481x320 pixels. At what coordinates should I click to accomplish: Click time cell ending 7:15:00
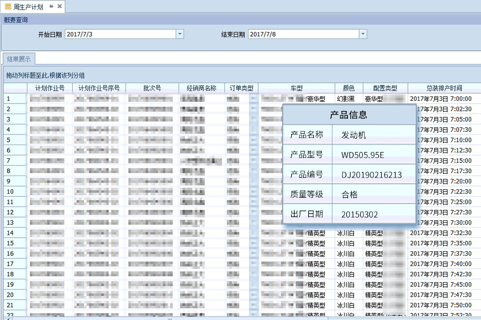[444, 161]
